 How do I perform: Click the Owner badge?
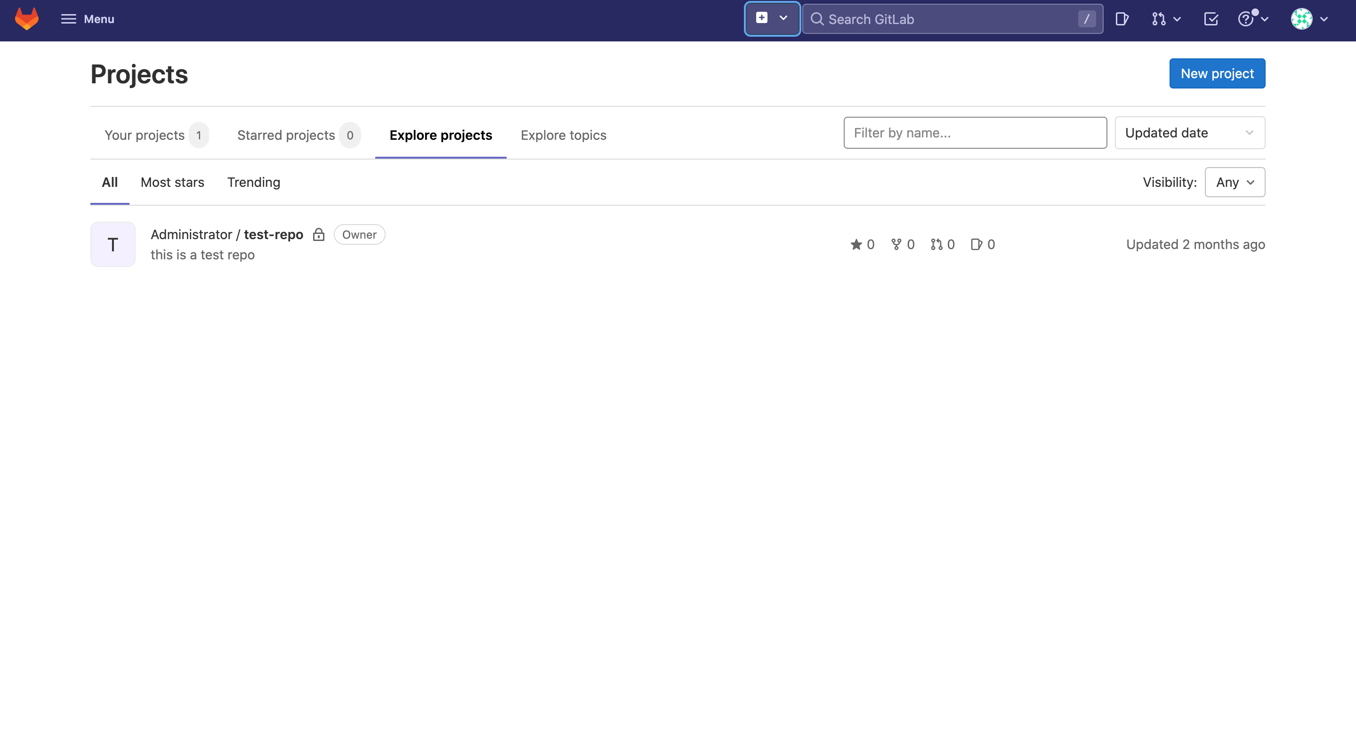360,235
